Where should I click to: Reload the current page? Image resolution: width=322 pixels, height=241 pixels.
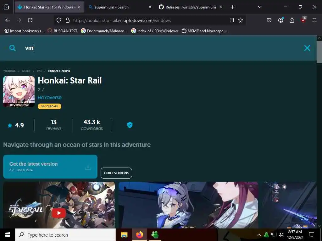click(30, 20)
